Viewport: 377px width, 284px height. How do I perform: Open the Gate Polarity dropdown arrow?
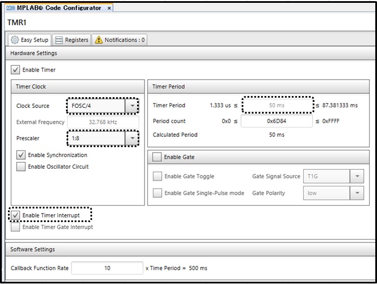point(357,193)
